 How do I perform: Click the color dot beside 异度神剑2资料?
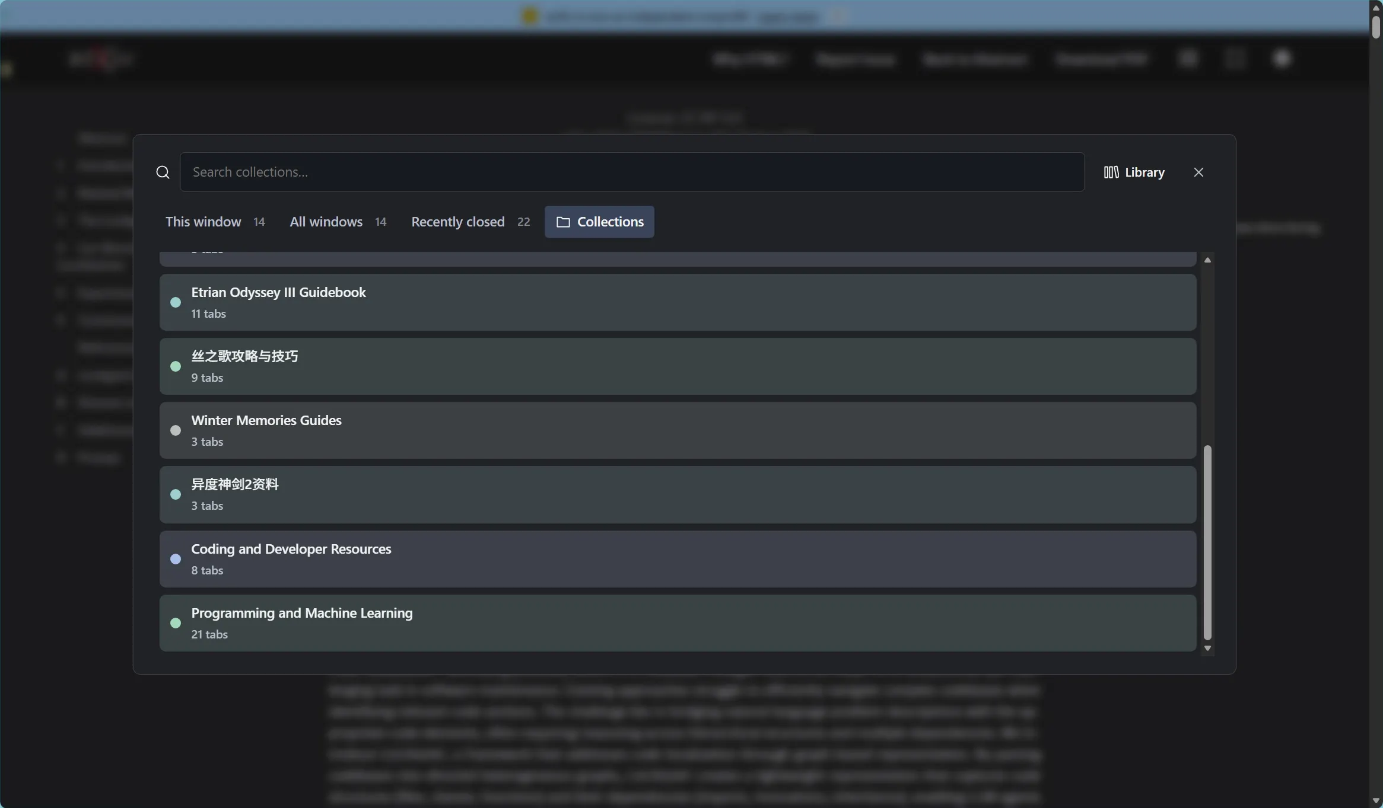click(176, 494)
